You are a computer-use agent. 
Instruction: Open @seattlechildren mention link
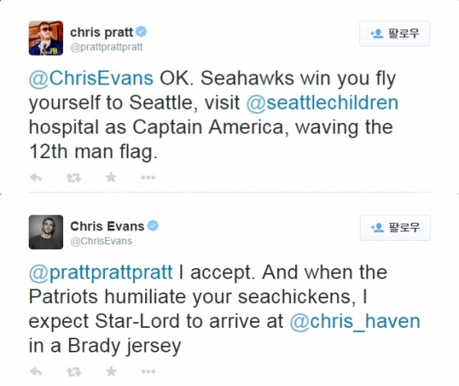pos(322,102)
